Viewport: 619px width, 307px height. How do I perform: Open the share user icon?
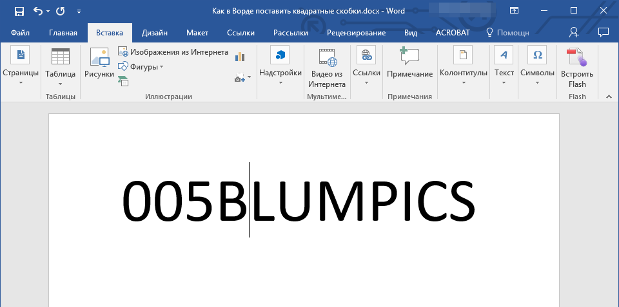574,32
